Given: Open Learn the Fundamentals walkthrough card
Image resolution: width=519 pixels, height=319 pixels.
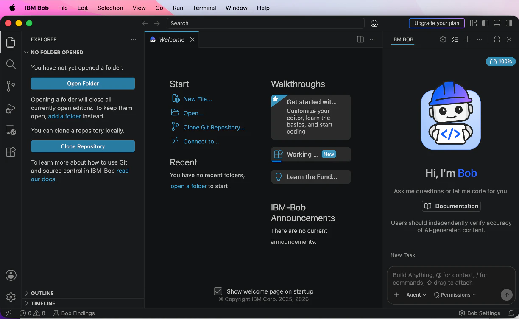Looking at the screenshot, I should coord(311,177).
